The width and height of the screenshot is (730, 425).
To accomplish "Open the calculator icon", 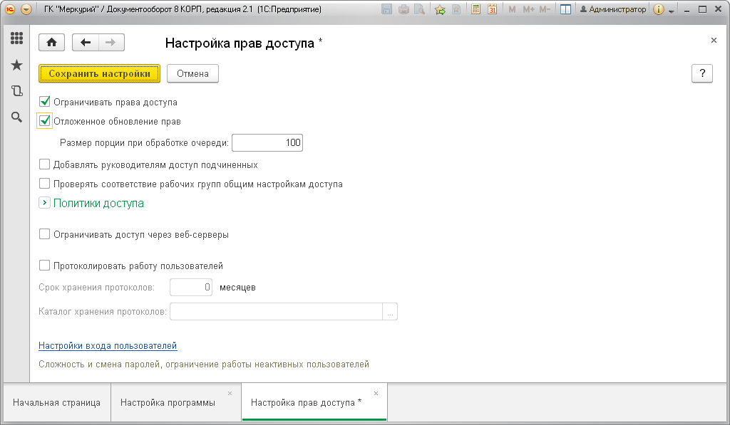I will coord(475,9).
